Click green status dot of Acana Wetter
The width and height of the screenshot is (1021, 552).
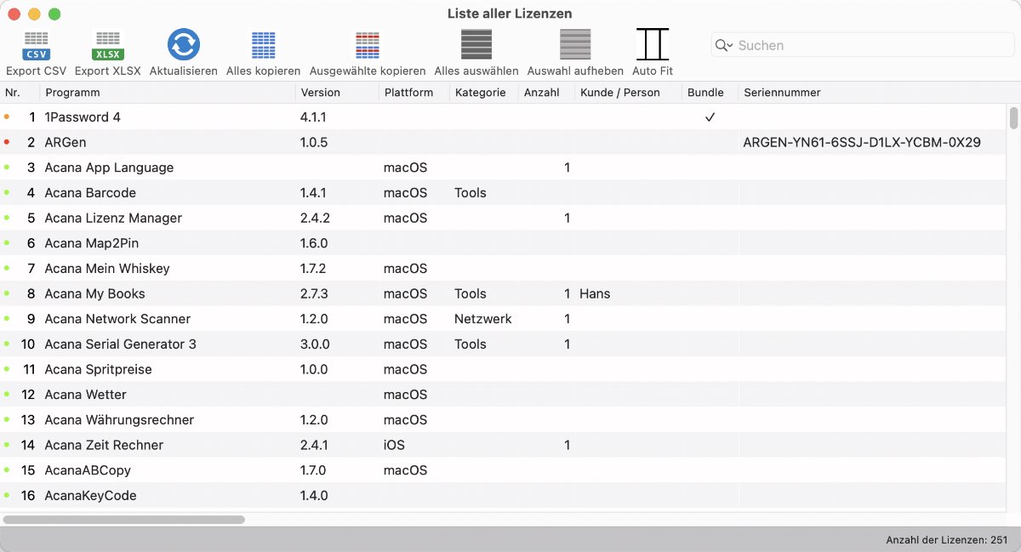[x=7, y=394]
